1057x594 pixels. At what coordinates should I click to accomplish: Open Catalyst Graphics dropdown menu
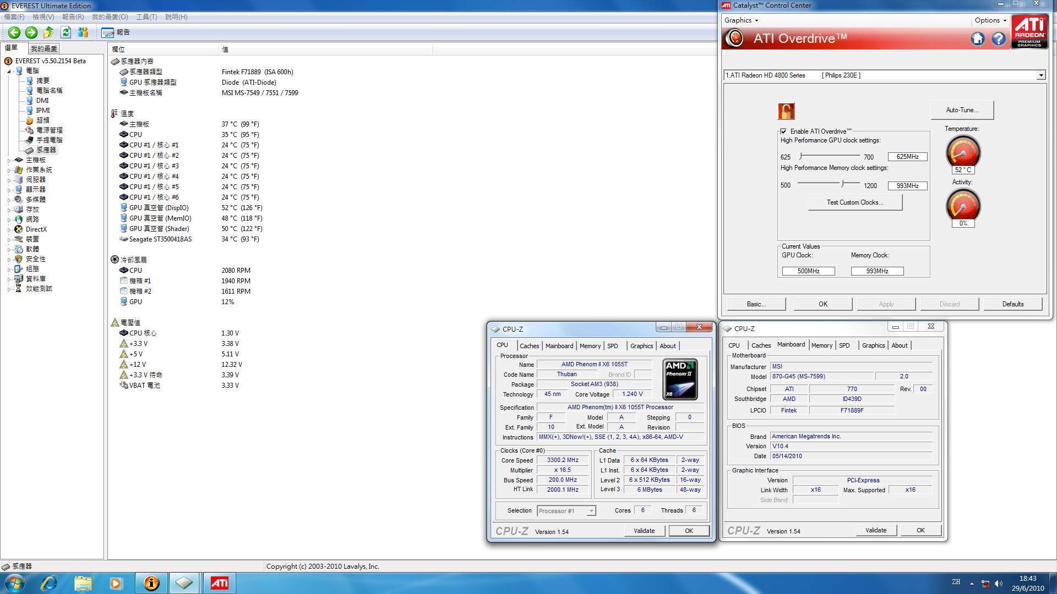[741, 20]
